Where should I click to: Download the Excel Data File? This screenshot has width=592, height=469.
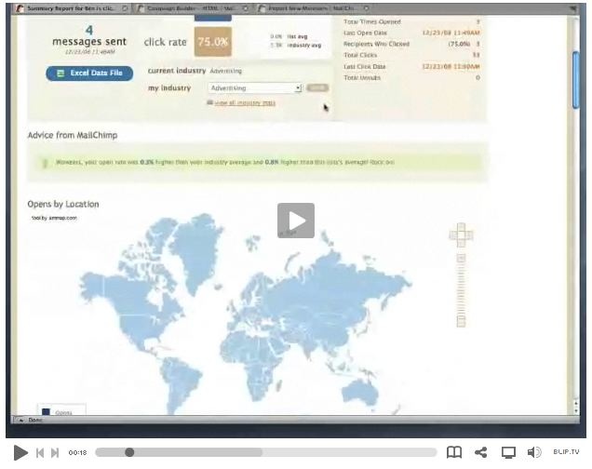tap(89, 74)
